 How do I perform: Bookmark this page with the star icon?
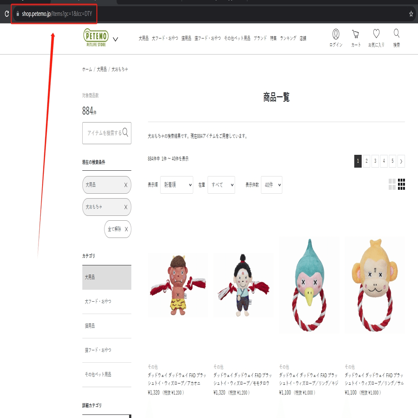pyautogui.click(x=411, y=14)
